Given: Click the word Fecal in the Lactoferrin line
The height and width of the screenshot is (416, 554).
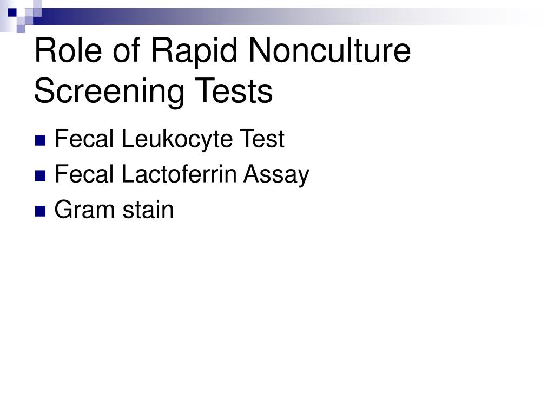Looking at the screenshot, I should [84, 174].
